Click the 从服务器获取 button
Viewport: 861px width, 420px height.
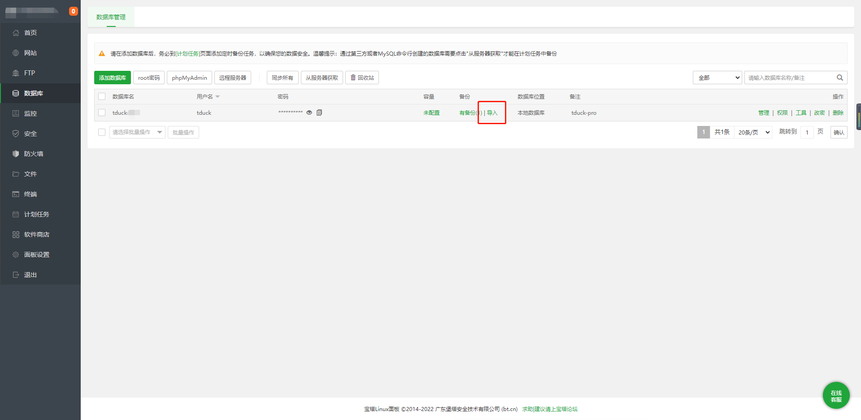click(x=322, y=78)
